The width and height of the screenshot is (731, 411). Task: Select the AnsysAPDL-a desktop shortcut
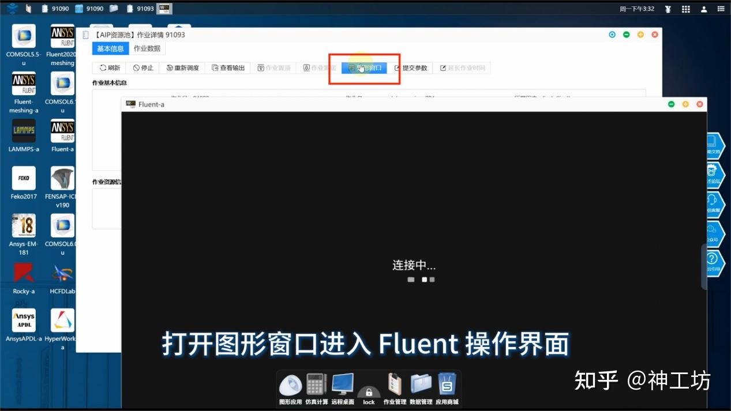click(24, 326)
